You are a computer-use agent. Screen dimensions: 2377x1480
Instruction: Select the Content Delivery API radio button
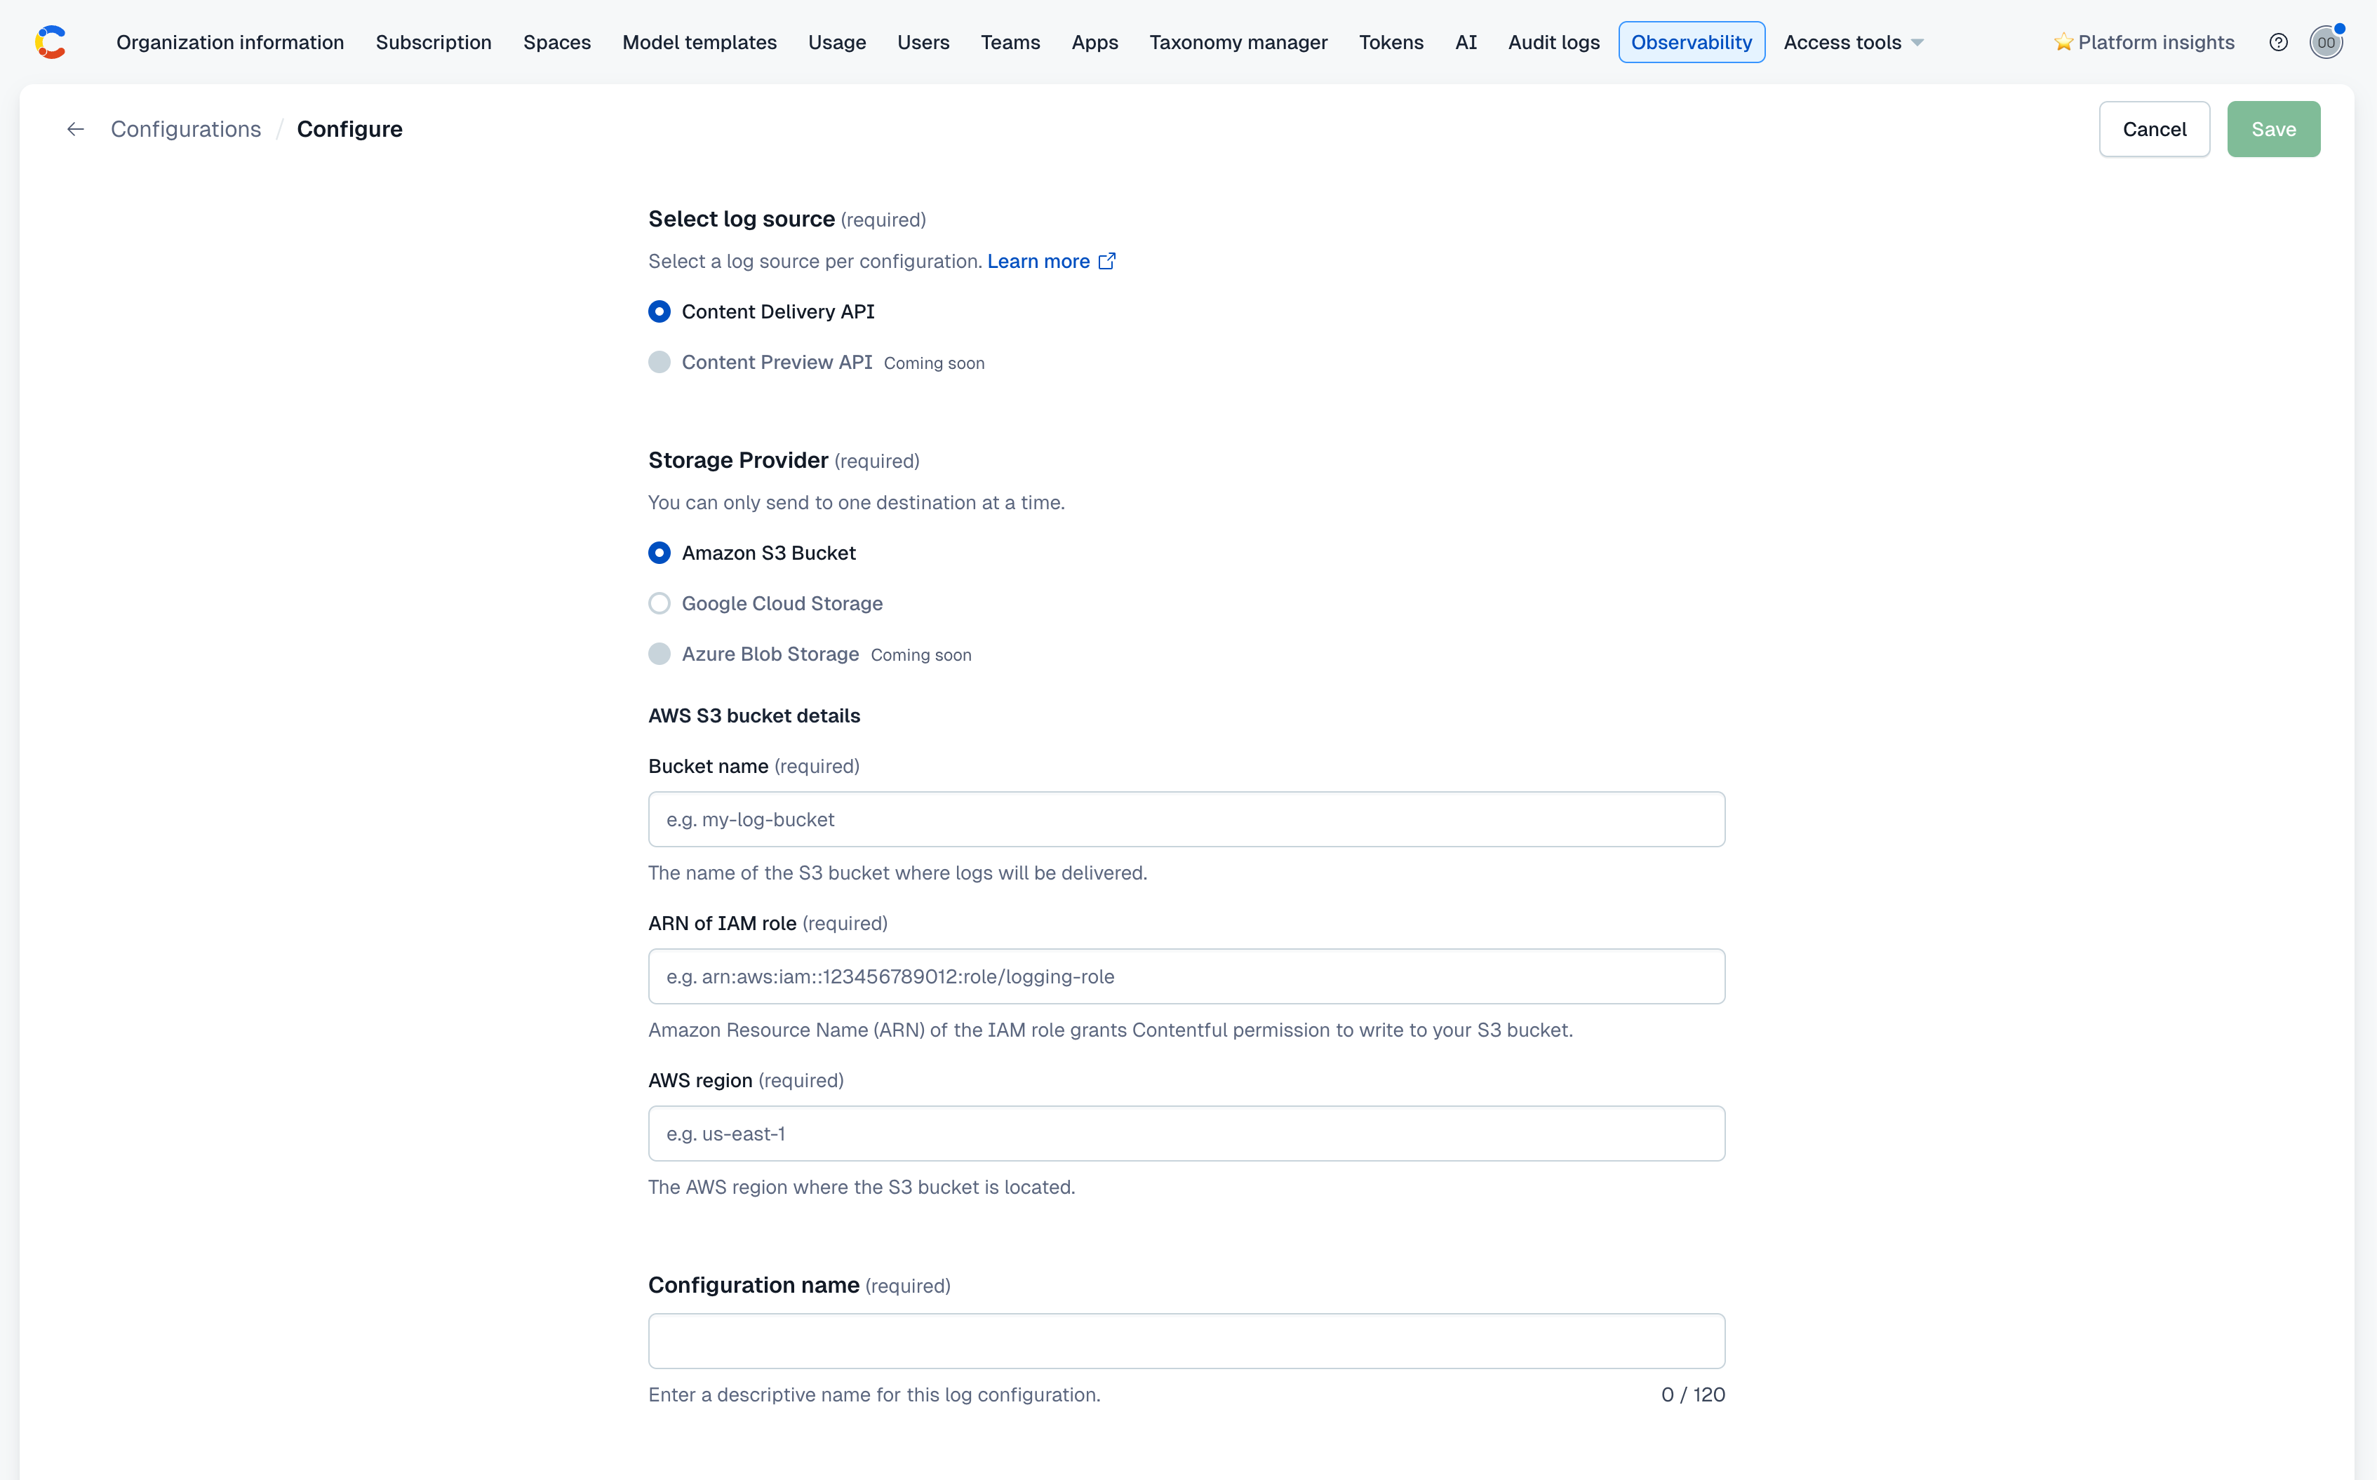pyautogui.click(x=659, y=311)
